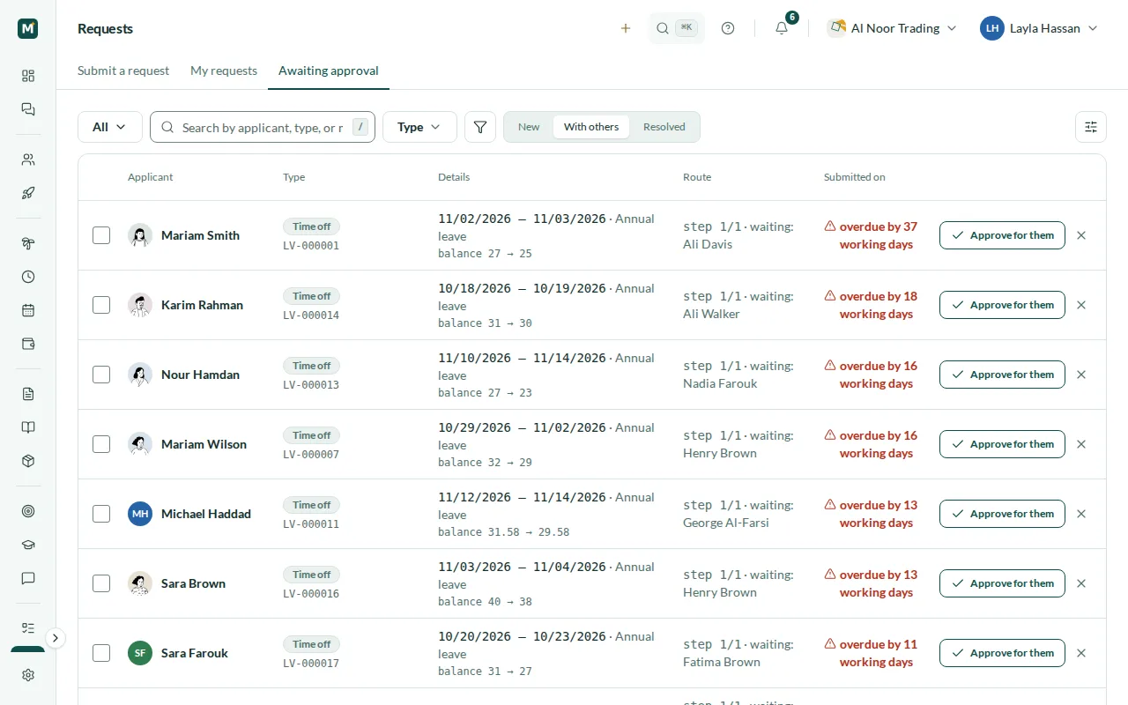Select Mariam Smith's row checkbox

(x=101, y=235)
